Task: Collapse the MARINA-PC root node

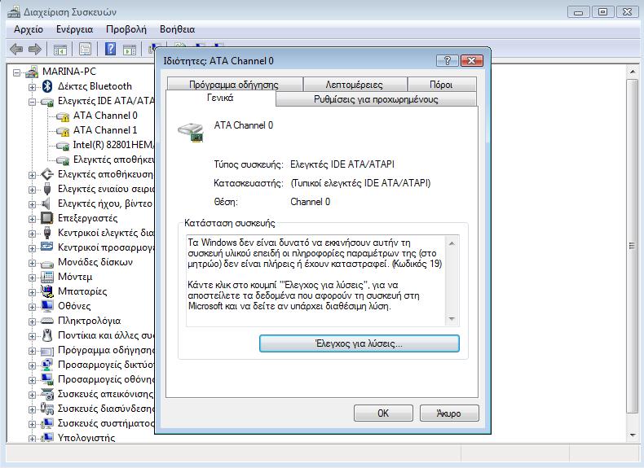Action: [x=17, y=73]
